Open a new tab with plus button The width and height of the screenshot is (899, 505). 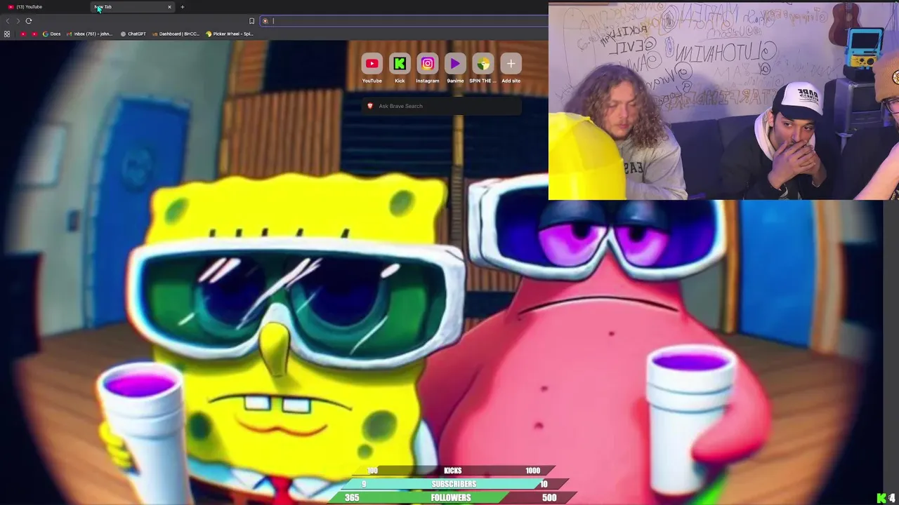tap(183, 7)
